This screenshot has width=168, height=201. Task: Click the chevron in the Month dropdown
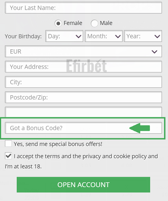pos(118,37)
